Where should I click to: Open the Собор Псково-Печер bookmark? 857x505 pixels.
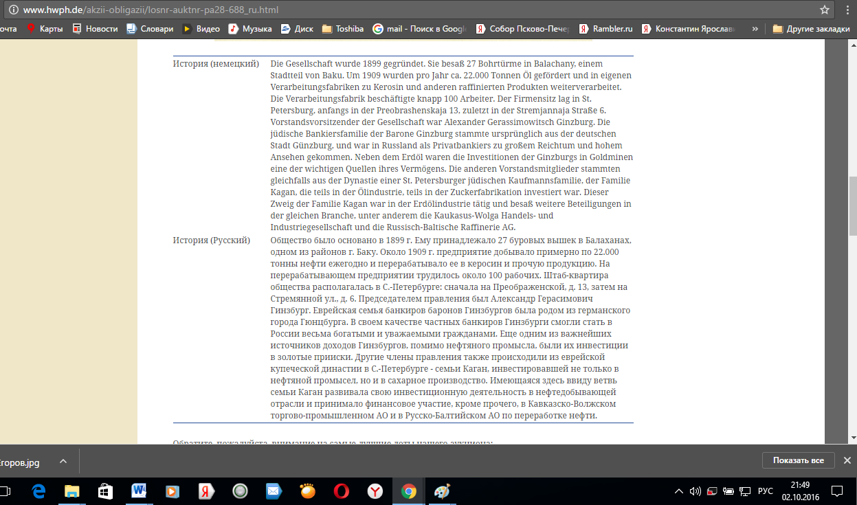tap(523, 29)
